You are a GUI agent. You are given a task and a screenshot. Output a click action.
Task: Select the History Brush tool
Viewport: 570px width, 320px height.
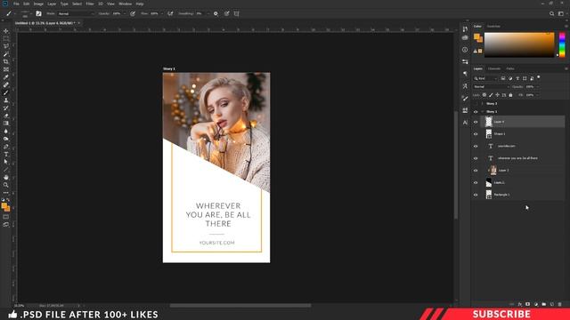(x=6, y=108)
